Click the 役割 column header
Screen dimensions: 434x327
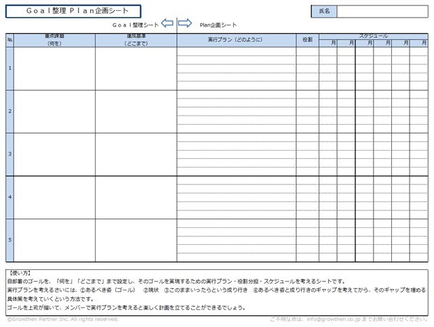pyautogui.click(x=307, y=40)
